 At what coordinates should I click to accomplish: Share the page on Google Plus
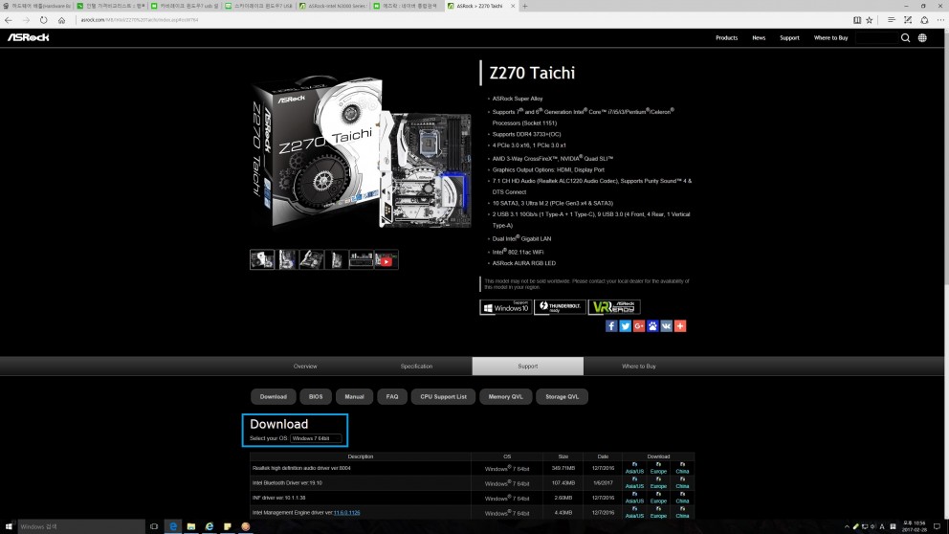coord(638,325)
